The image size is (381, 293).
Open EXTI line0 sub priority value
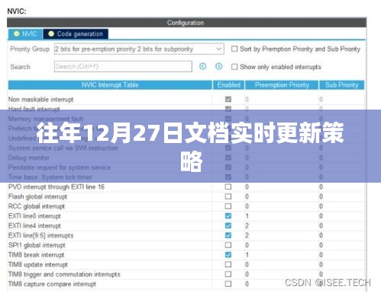[321, 216]
